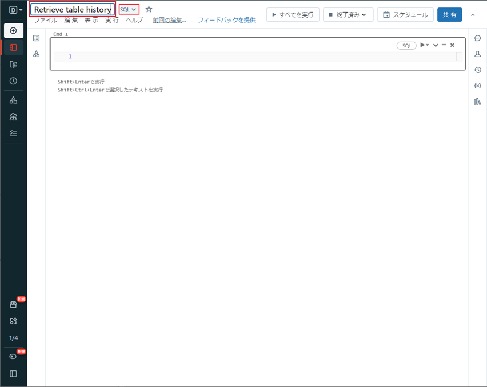Open the variable explorer {x} icon
The height and width of the screenshot is (387, 487).
pyautogui.click(x=478, y=86)
